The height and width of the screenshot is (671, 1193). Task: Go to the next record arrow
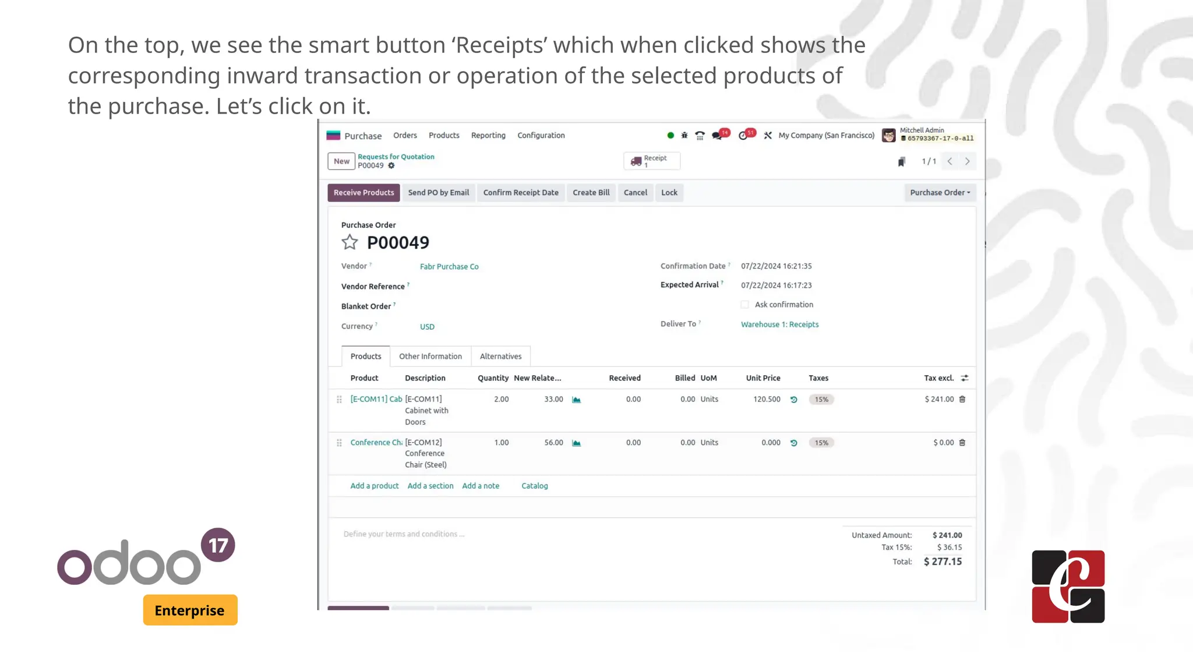(x=968, y=161)
